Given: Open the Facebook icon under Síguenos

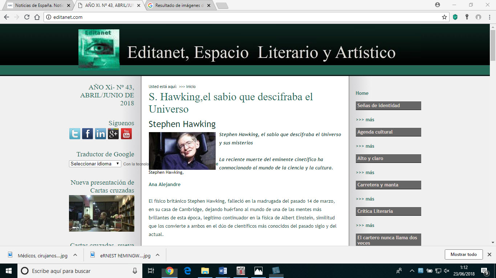Looking at the screenshot, I should pyautogui.click(x=88, y=134).
